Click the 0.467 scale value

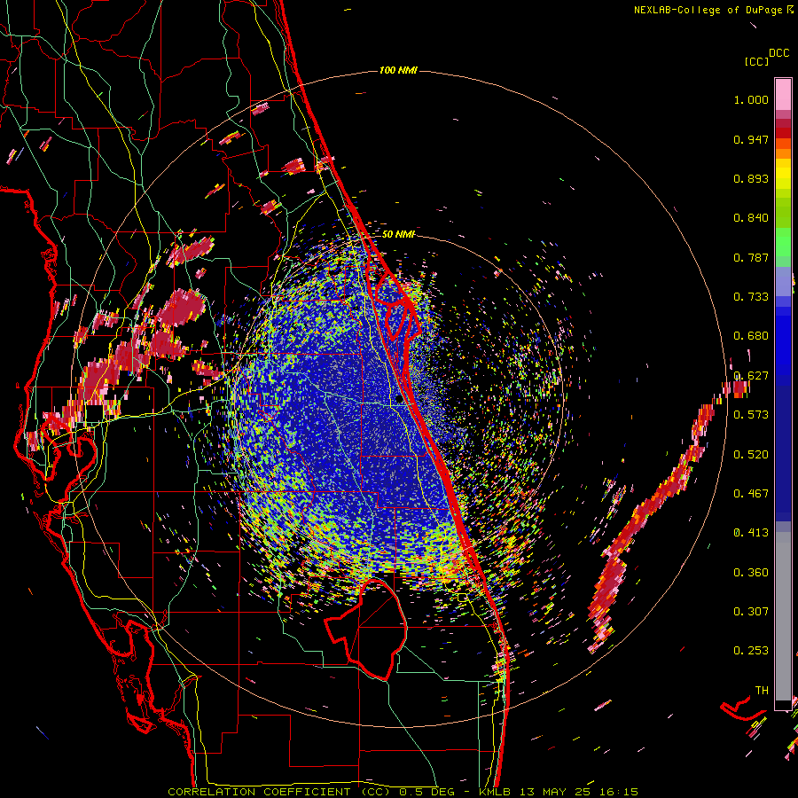tap(751, 494)
